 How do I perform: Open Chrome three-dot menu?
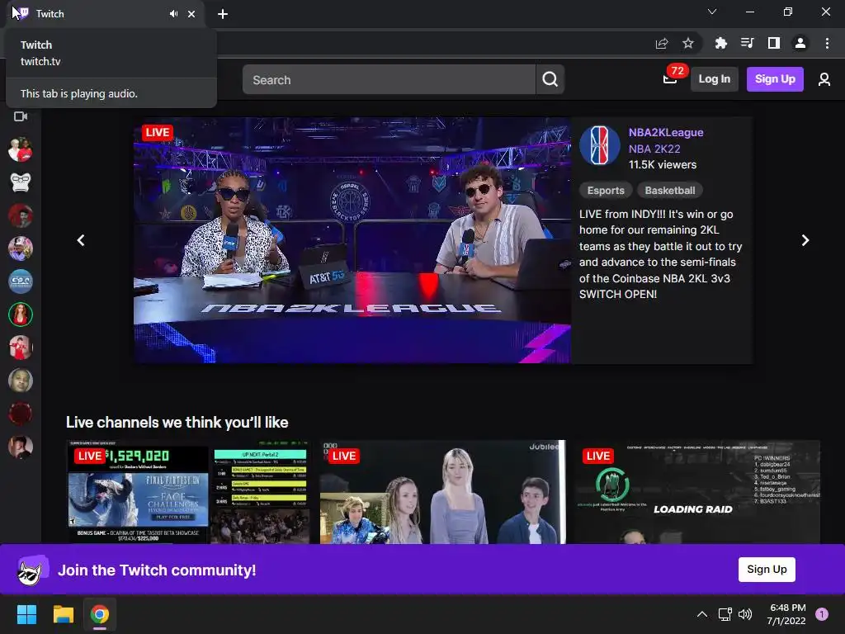(x=827, y=43)
